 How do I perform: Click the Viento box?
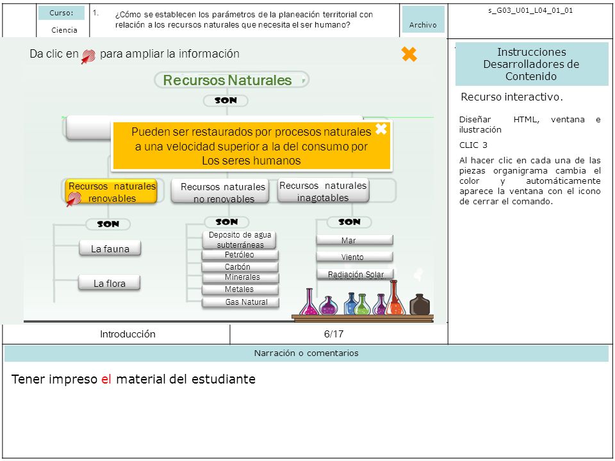[354, 257]
